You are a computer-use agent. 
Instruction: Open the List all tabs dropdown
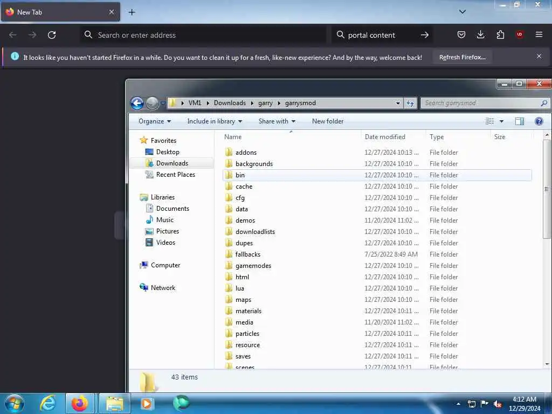click(462, 12)
